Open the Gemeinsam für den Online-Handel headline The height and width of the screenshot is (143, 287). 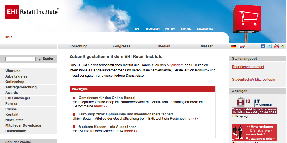coord(107,98)
